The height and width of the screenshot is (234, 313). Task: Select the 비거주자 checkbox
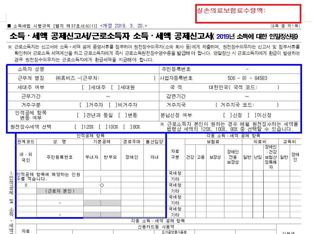[113, 105]
